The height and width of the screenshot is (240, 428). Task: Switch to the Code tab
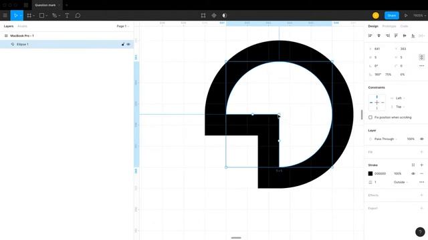[404, 26]
